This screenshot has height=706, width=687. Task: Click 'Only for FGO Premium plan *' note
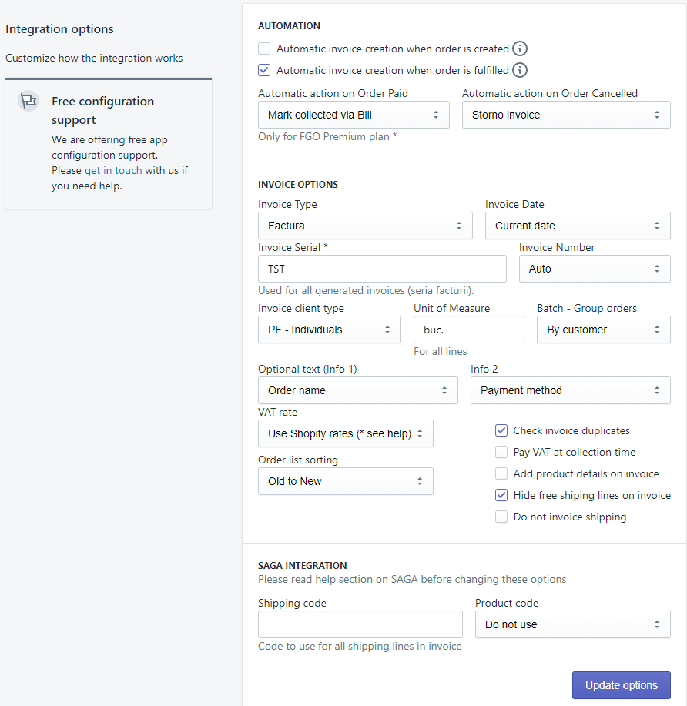click(327, 136)
